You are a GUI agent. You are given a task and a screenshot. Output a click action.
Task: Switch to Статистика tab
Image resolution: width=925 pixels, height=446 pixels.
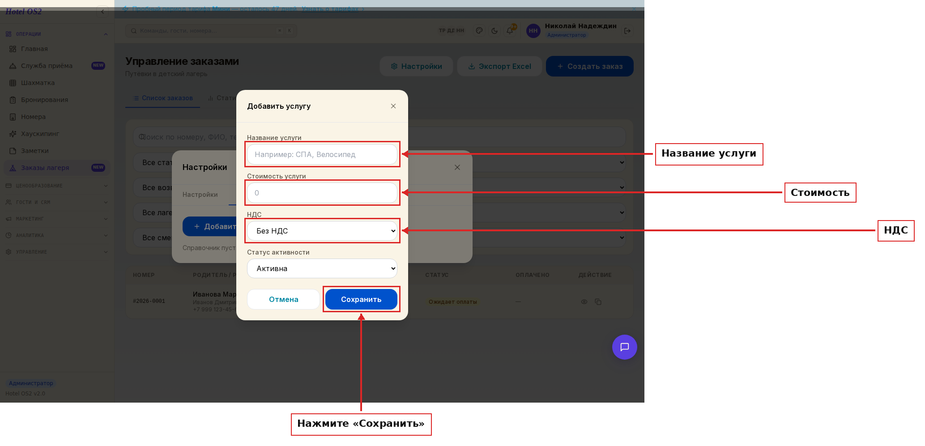click(x=222, y=98)
